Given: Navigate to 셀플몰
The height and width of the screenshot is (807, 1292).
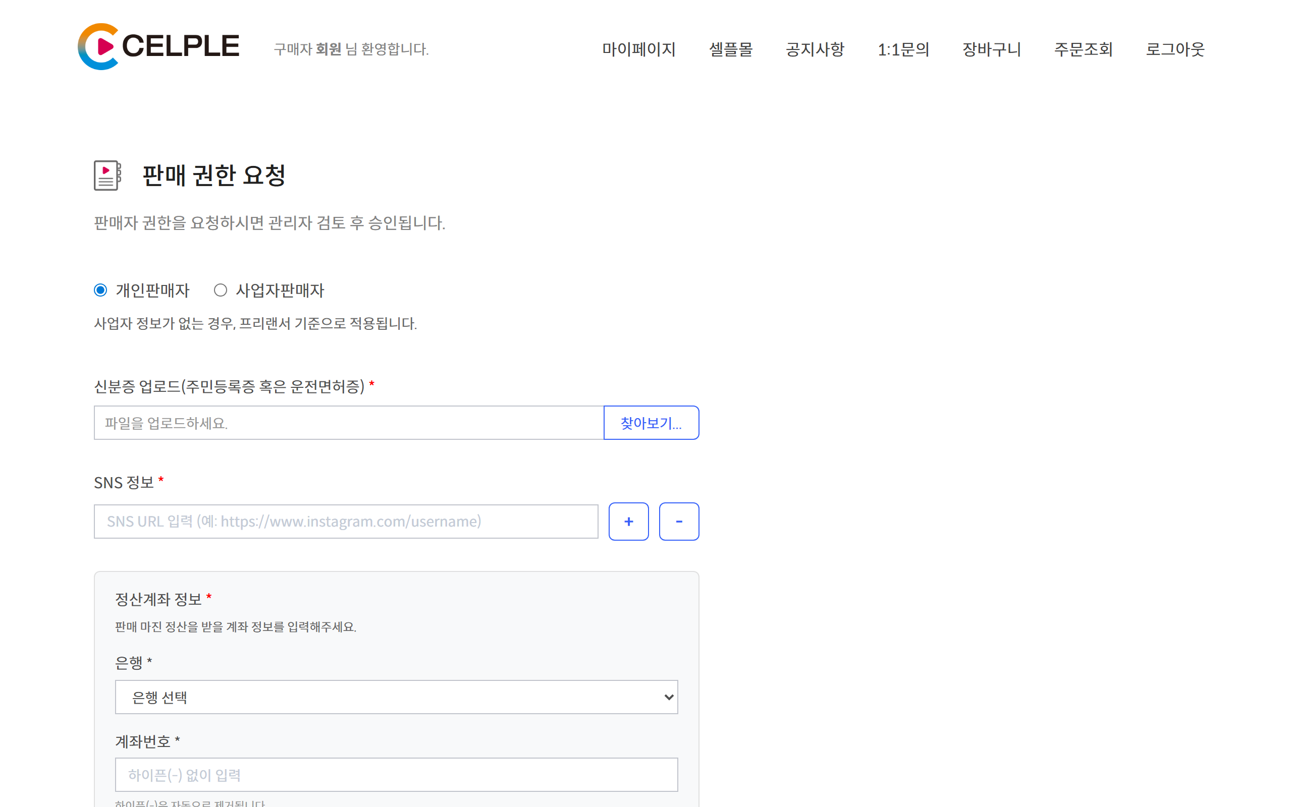Looking at the screenshot, I should click(x=732, y=49).
